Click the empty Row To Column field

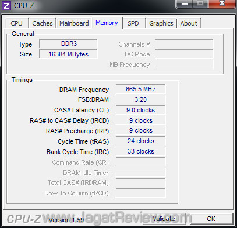coord(140,193)
